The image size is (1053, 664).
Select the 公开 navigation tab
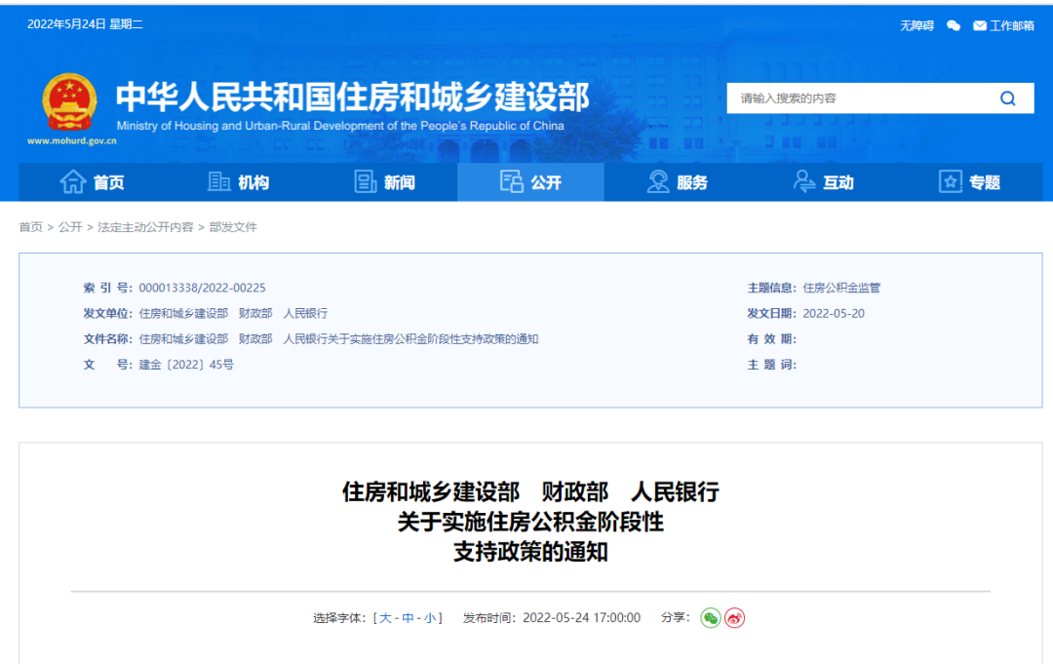click(530, 182)
